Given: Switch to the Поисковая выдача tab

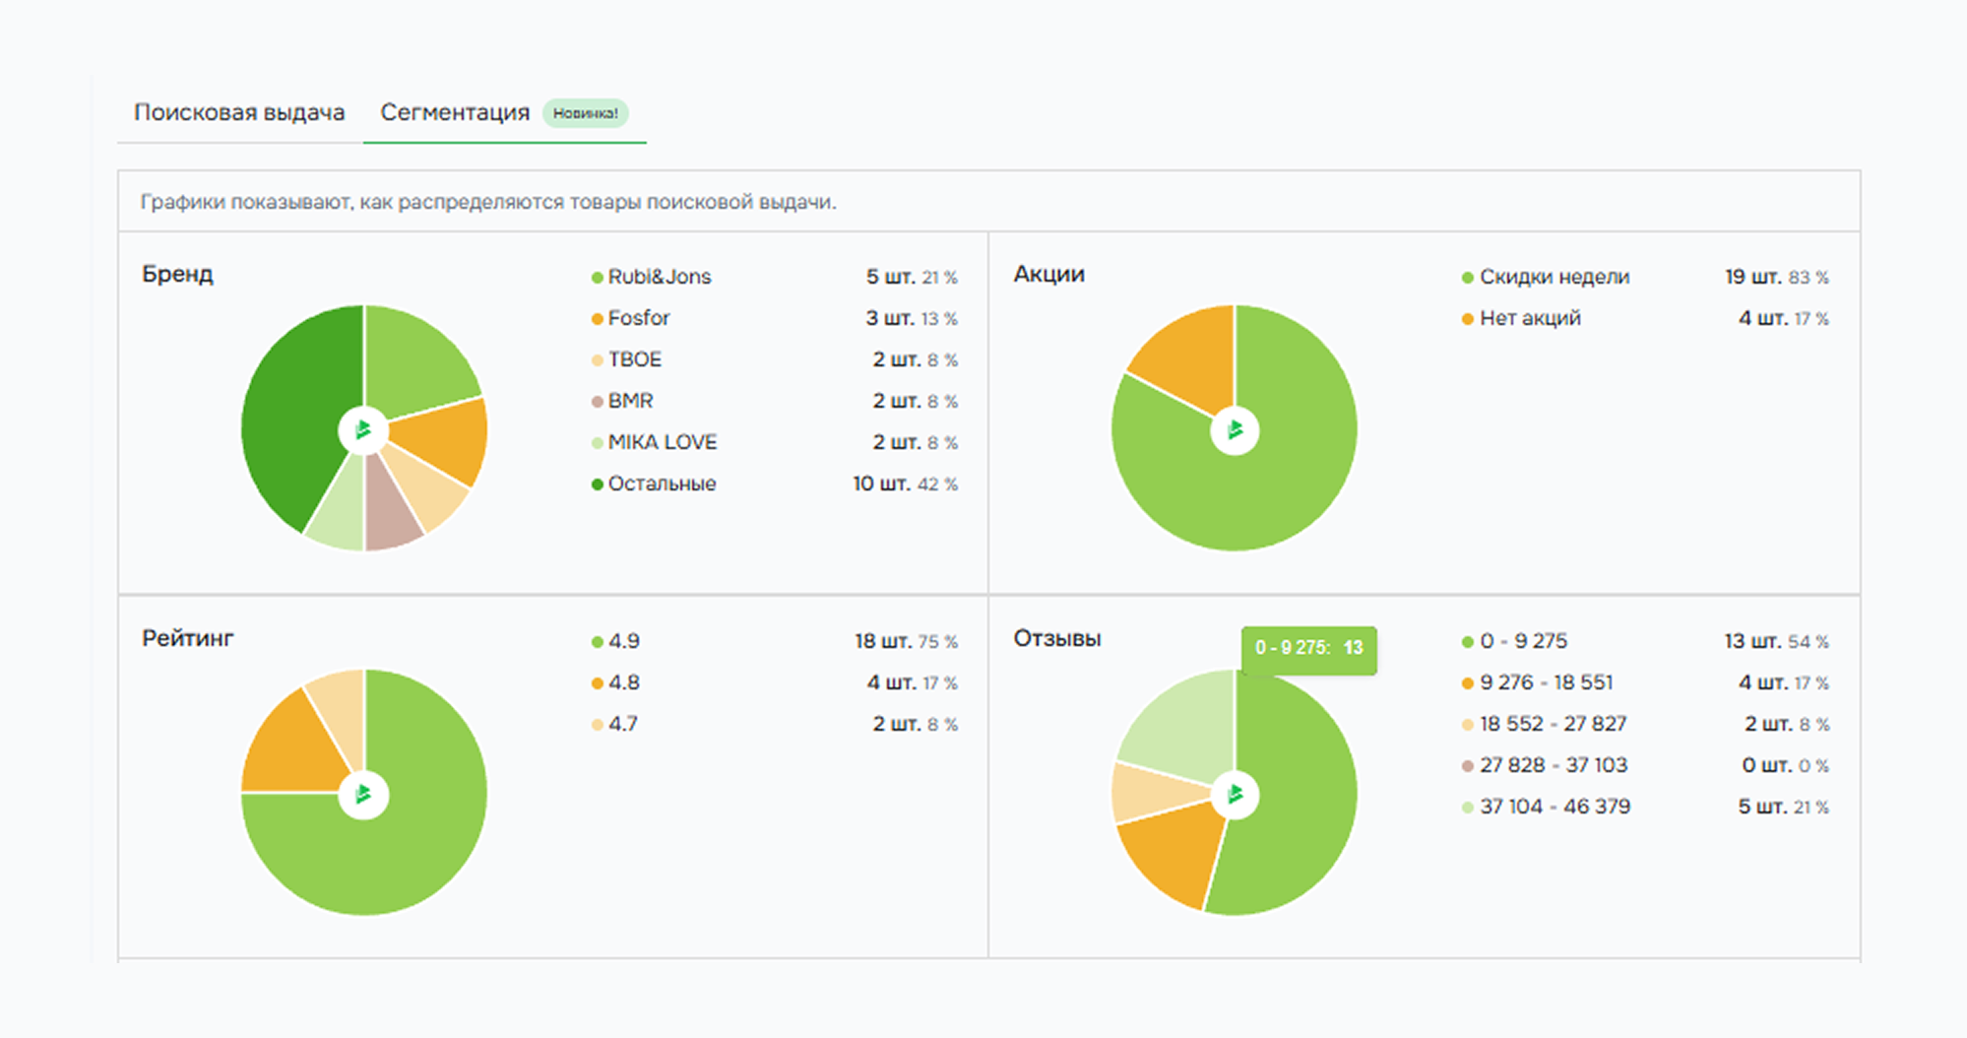Looking at the screenshot, I should click(x=239, y=113).
